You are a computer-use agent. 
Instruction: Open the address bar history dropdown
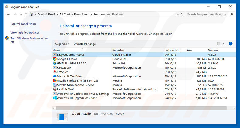click(177, 14)
